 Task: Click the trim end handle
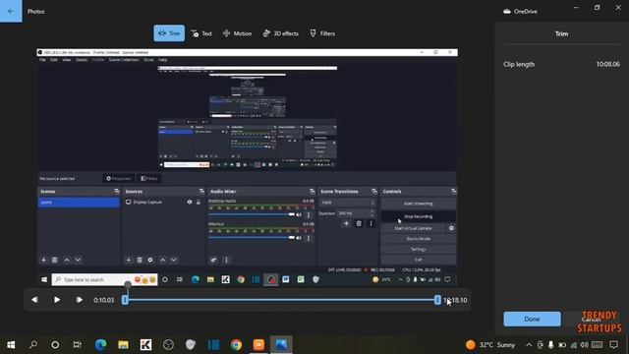pos(437,300)
